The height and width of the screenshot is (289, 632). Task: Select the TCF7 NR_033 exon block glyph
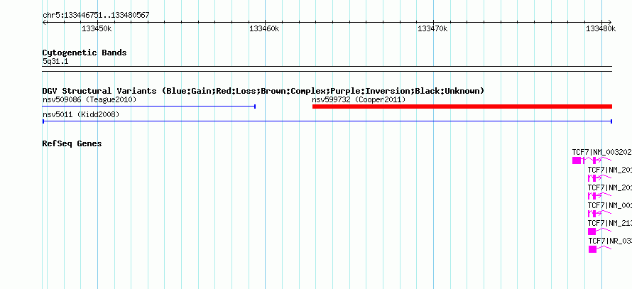pyautogui.click(x=592, y=249)
